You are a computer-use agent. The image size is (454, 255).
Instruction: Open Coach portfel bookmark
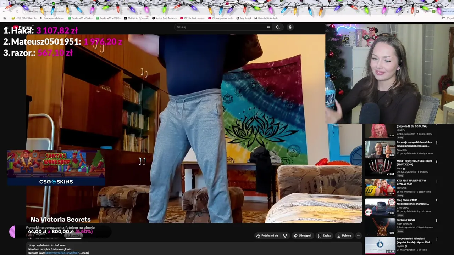[x=52, y=18]
